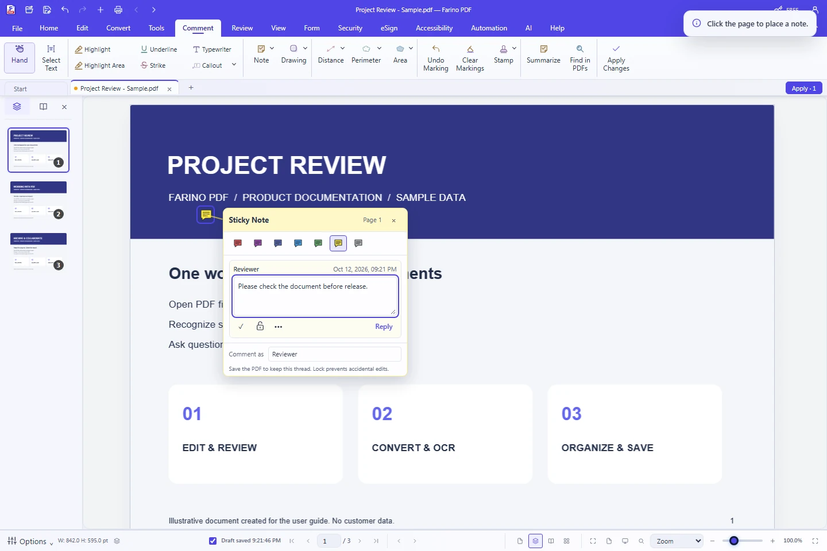Open the Zoom combo box
Image resolution: width=827 pixels, height=551 pixels.
pyautogui.click(x=676, y=541)
